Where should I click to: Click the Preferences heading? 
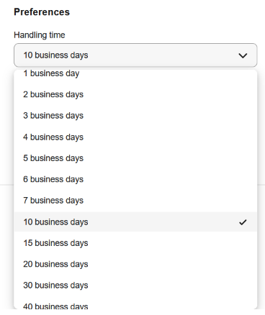click(42, 12)
